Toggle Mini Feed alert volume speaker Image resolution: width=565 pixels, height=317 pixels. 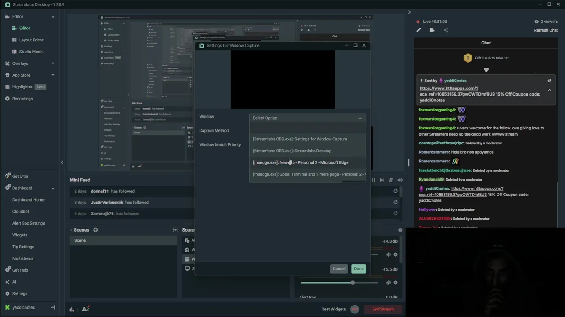tap(400, 180)
